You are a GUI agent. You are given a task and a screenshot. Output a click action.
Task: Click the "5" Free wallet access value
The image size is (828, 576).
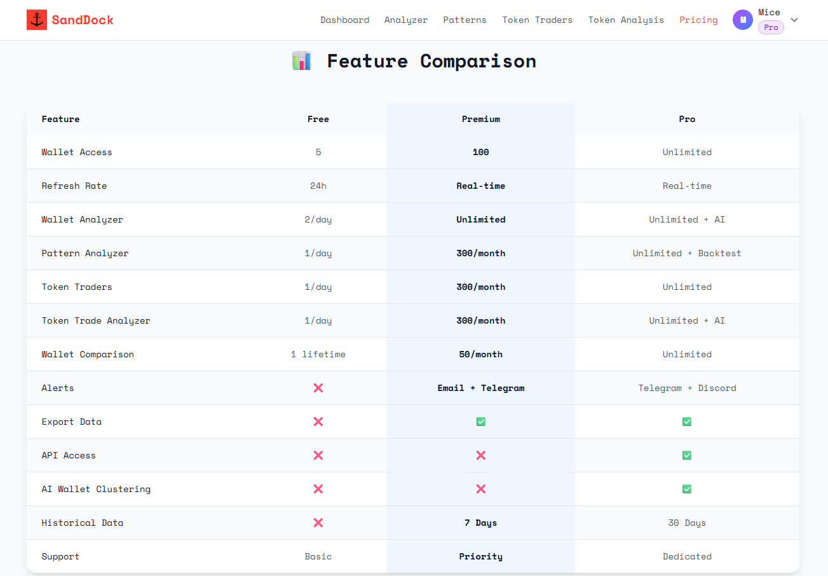[318, 152]
